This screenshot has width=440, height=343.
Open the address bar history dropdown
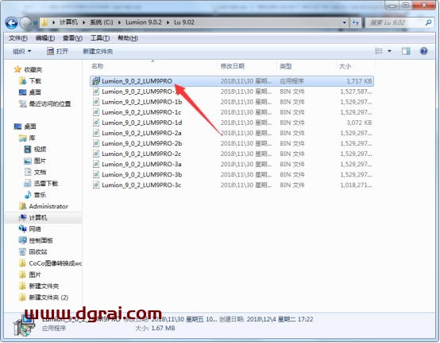(345, 22)
